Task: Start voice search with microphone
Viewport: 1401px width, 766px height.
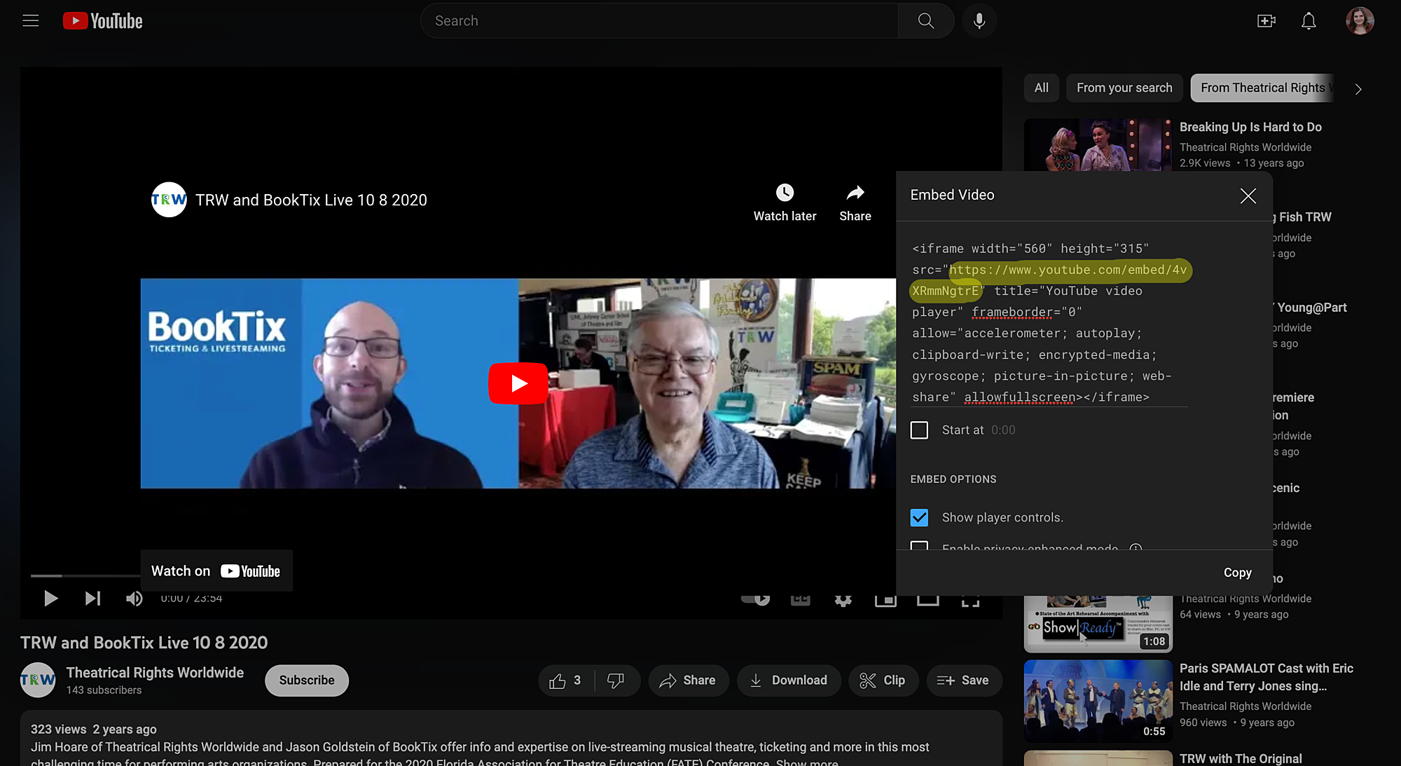Action: click(x=979, y=21)
